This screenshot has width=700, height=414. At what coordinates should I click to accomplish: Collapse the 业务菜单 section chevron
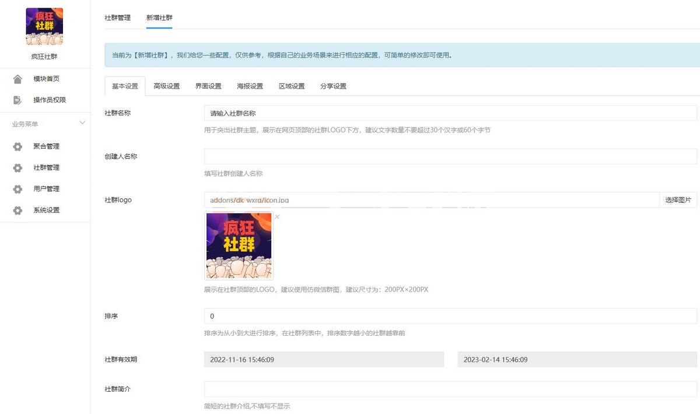[x=82, y=123]
